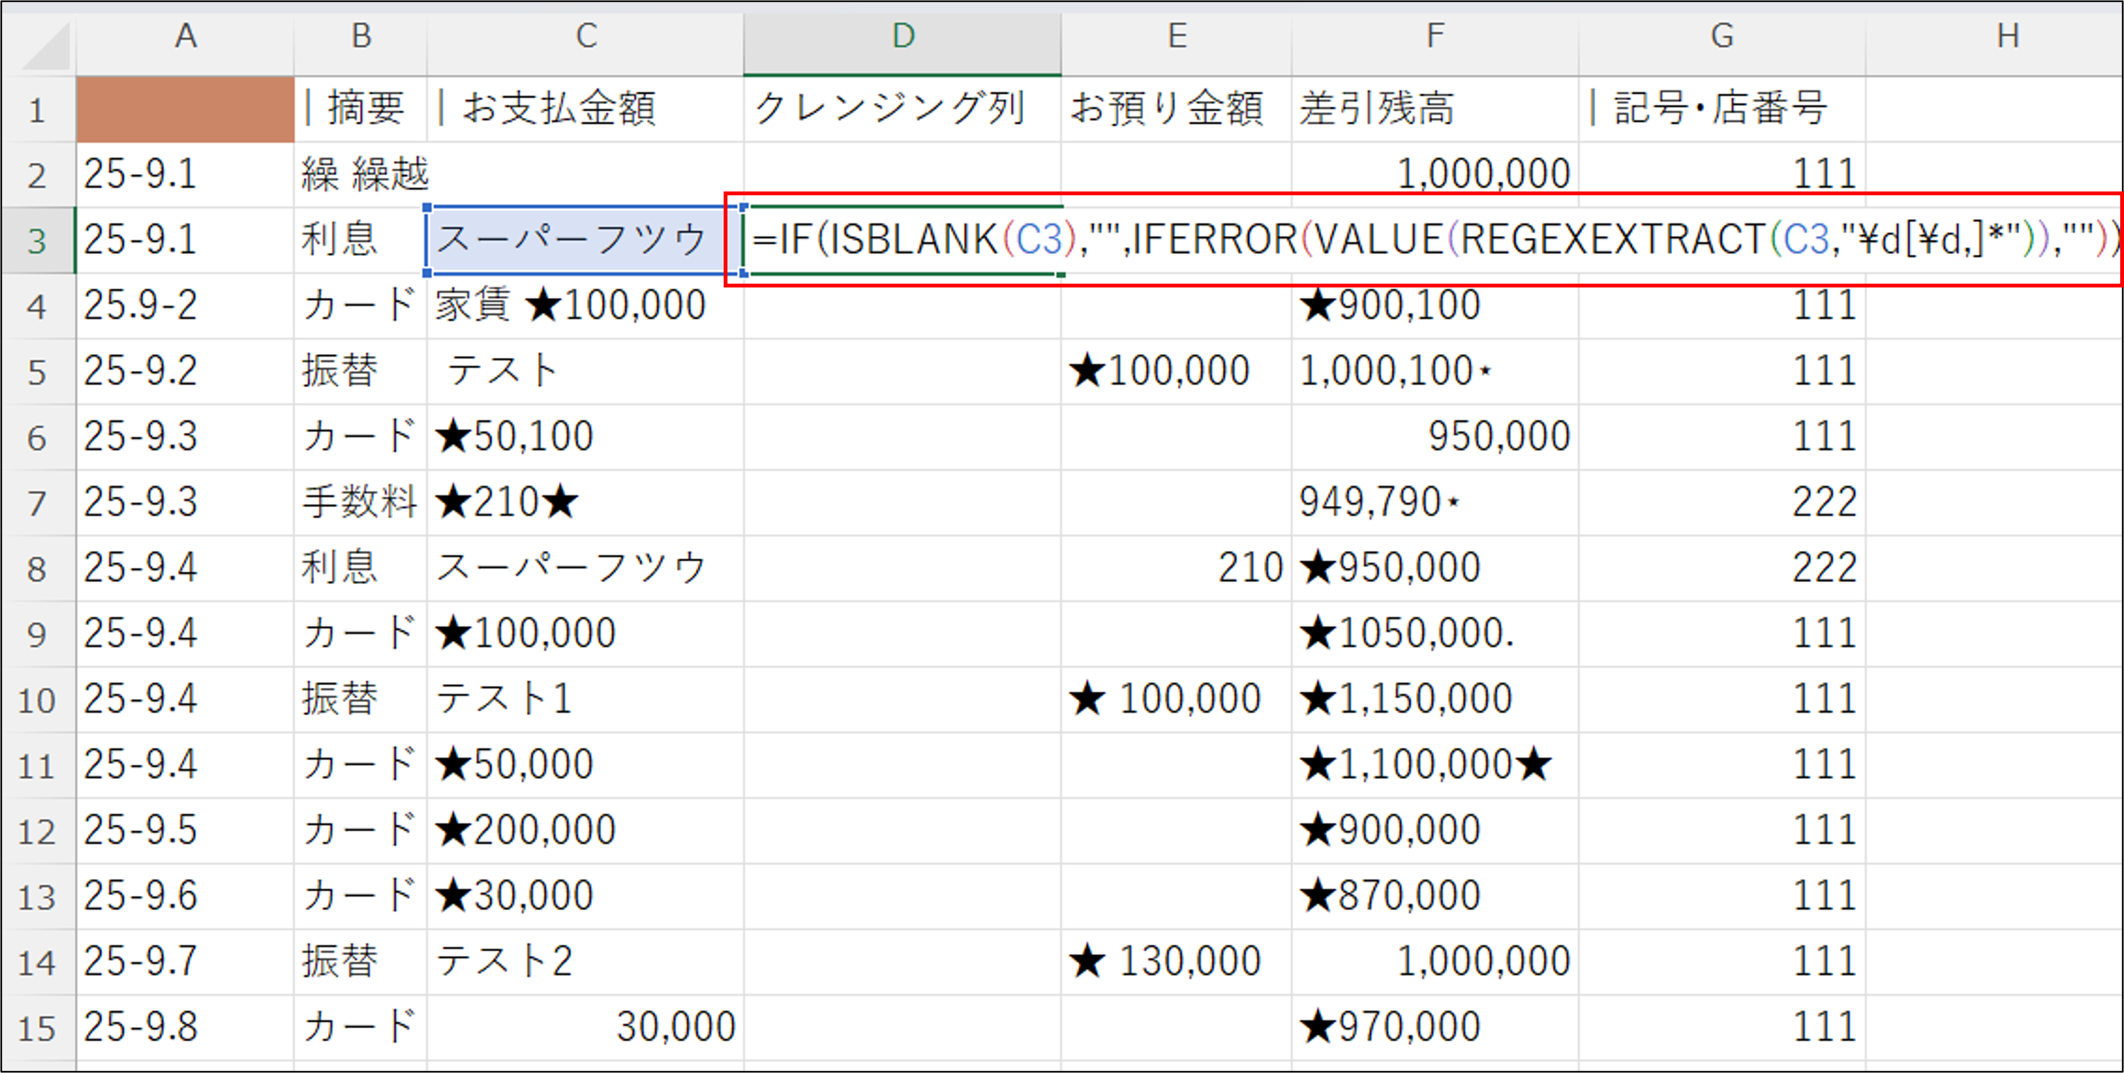Click the 手数料 cell in column B
This screenshot has height=1073, width=2124.
click(360, 502)
